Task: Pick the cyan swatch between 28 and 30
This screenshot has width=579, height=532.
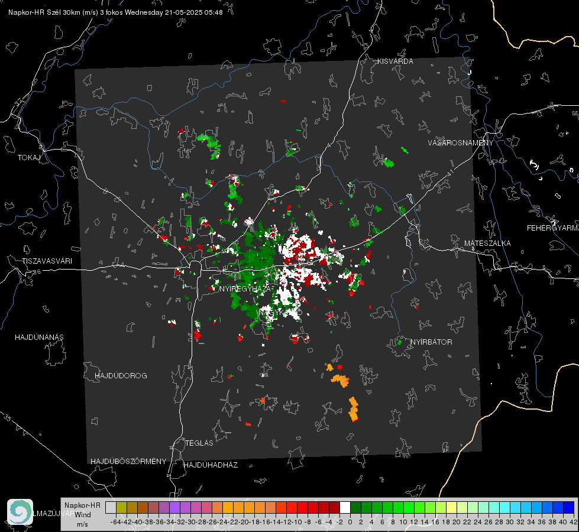Action: 504,507
